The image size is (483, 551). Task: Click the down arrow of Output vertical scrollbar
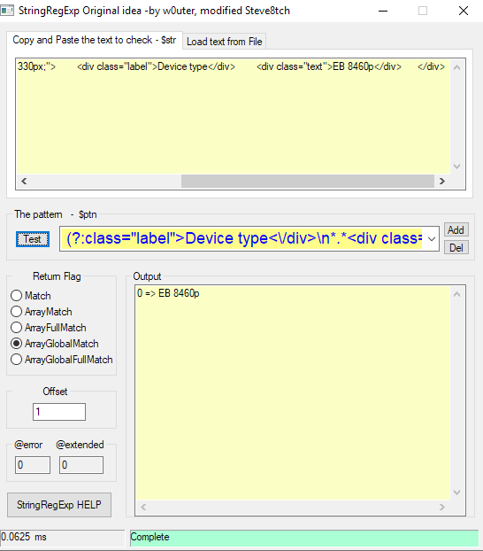coord(456,493)
